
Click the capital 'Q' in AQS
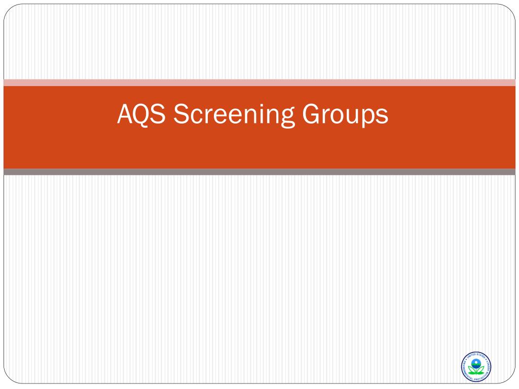tap(141, 115)
